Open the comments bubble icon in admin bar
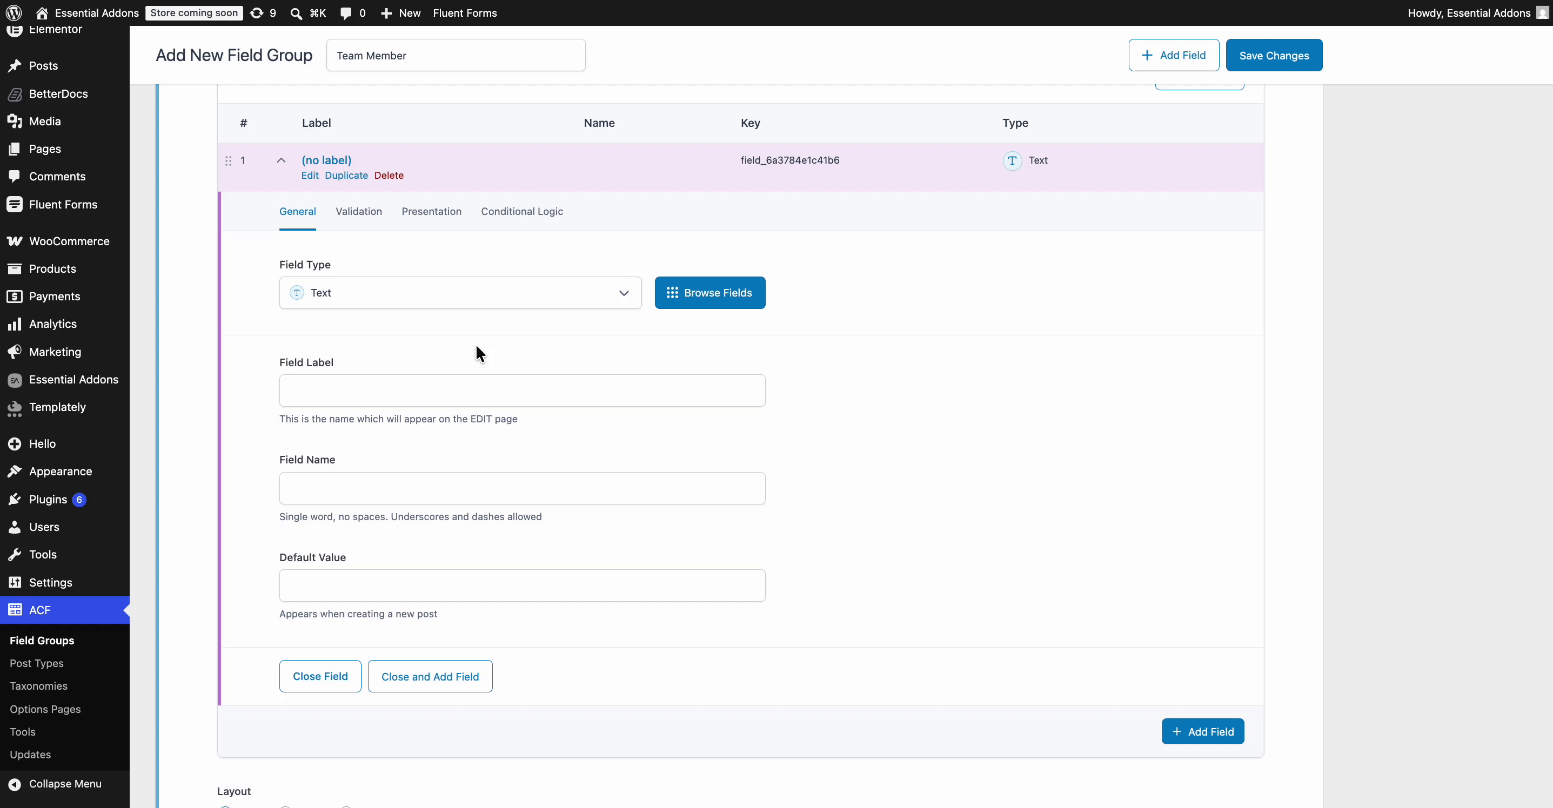 [x=345, y=12]
